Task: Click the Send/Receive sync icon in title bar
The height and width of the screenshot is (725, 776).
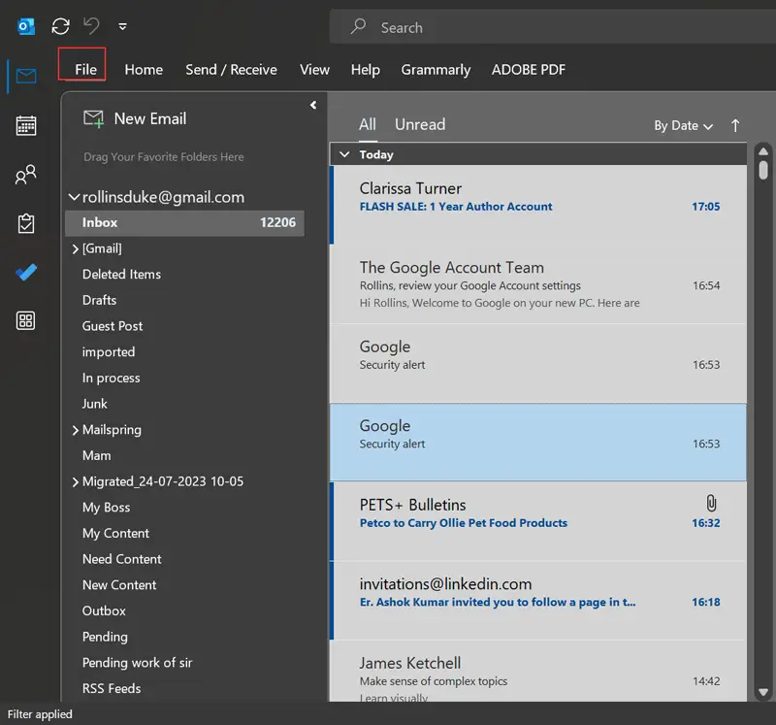Action: point(60,26)
